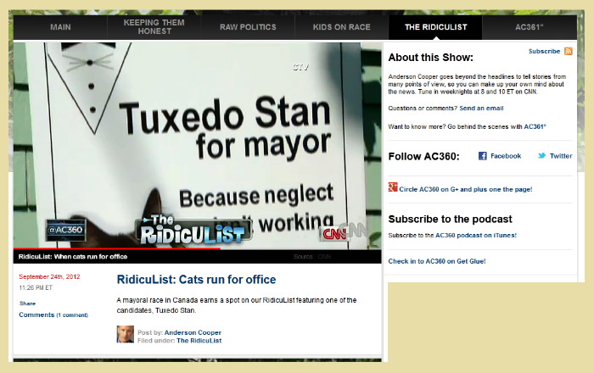Open the Facebook text link
594x373 pixels.
click(x=506, y=156)
